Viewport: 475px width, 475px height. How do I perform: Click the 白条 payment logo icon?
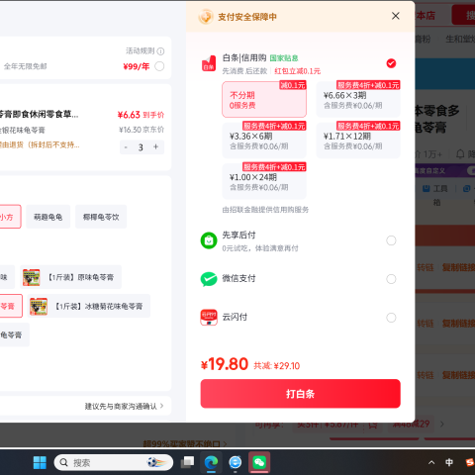click(x=209, y=63)
